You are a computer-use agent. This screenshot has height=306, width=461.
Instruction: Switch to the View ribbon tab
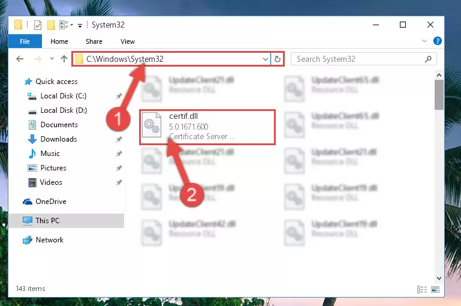(x=128, y=41)
